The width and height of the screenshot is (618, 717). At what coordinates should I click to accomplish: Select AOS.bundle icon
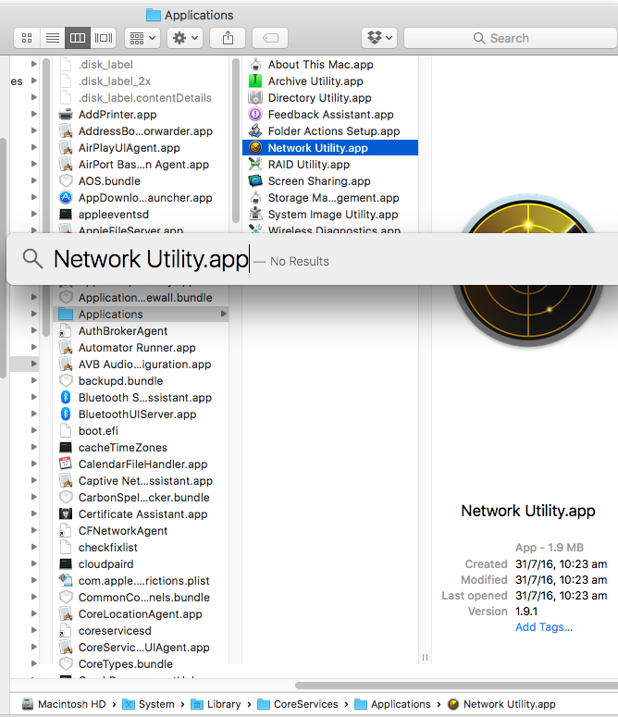[66, 181]
